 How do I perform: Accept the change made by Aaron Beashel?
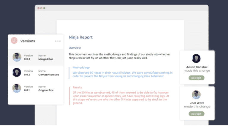click(196, 78)
